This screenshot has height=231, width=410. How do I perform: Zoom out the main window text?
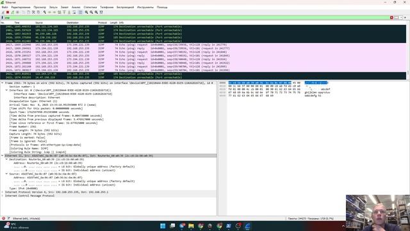coord(91,12)
